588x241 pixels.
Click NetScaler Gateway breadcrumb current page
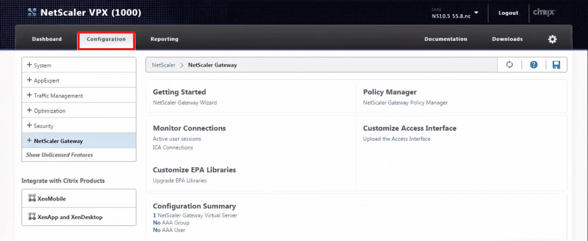tap(212, 65)
